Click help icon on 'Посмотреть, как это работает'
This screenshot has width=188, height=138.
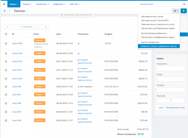click(62, 15)
